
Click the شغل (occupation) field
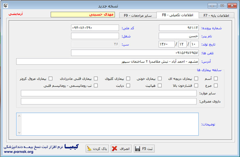95,36
